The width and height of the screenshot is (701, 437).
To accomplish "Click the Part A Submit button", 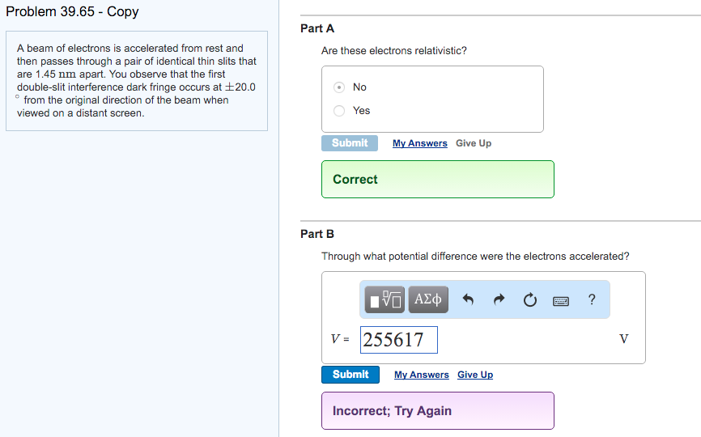I will [x=350, y=143].
